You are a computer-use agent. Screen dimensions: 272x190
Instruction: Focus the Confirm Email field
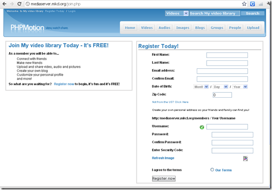pos(222,79)
